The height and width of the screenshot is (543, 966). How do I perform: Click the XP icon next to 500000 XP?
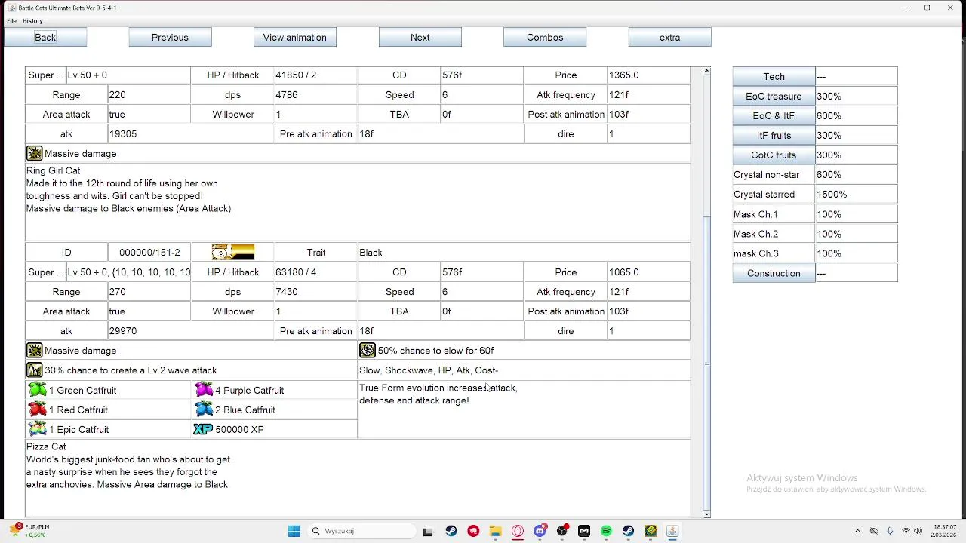click(x=203, y=429)
